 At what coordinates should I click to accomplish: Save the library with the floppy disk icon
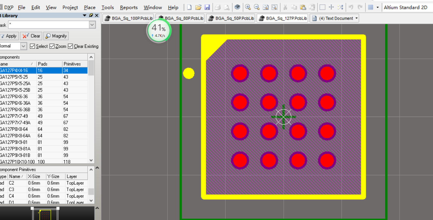coord(207,7)
